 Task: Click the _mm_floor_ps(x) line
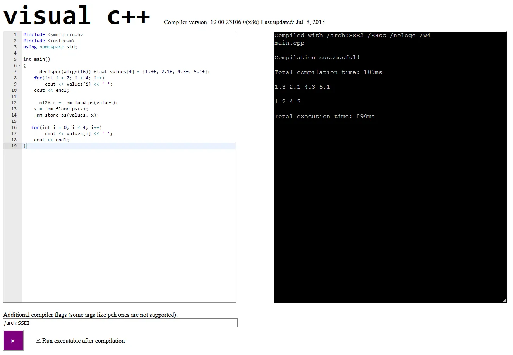(x=61, y=109)
